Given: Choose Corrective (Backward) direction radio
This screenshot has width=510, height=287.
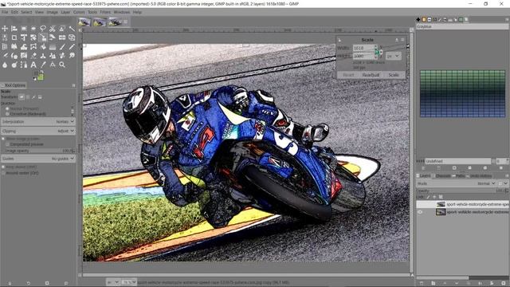Looking at the screenshot, I should (x=7, y=114).
